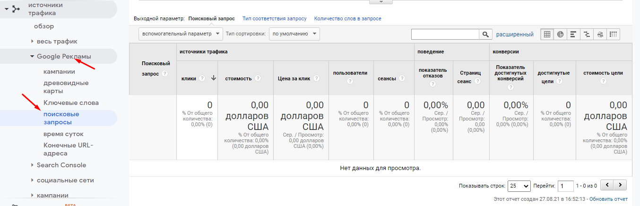640x206 pixels.
Task: Click the next page arrow button
Action: (x=620, y=185)
